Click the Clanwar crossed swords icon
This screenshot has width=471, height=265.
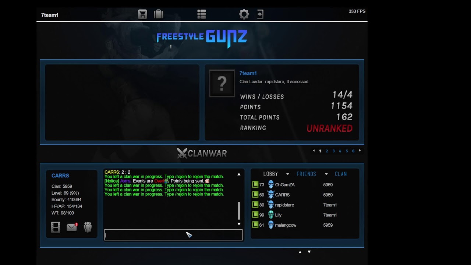pos(182,153)
